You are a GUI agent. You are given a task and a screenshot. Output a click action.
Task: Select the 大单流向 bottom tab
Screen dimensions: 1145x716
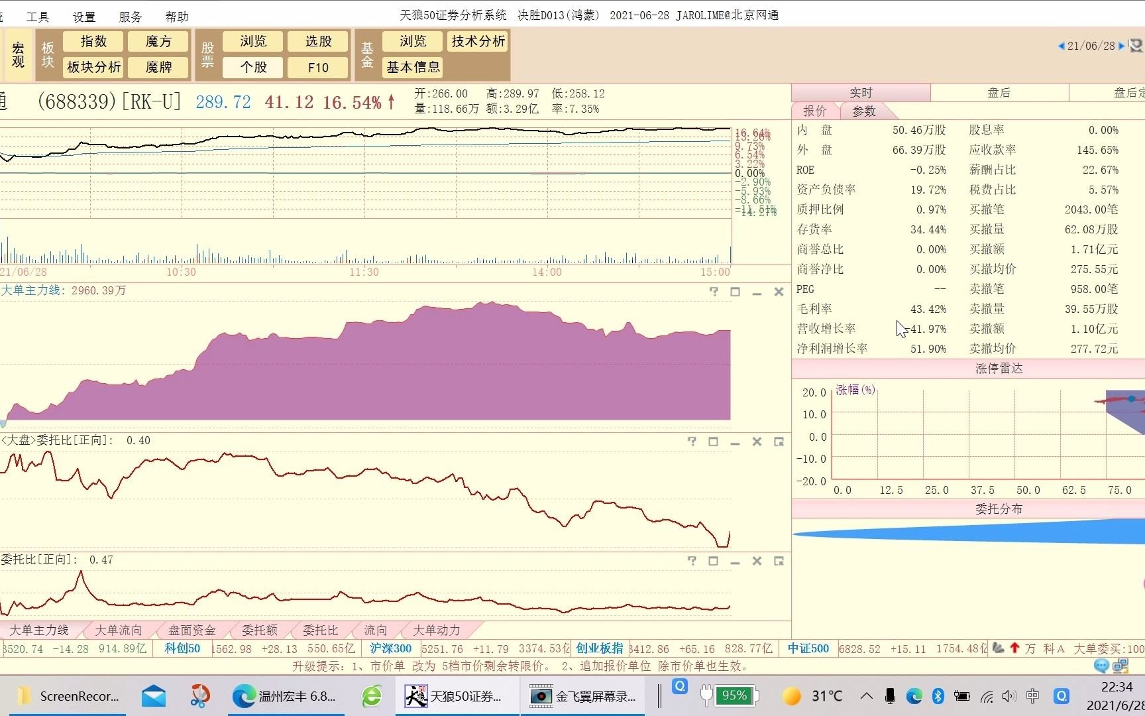pos(119,630)
